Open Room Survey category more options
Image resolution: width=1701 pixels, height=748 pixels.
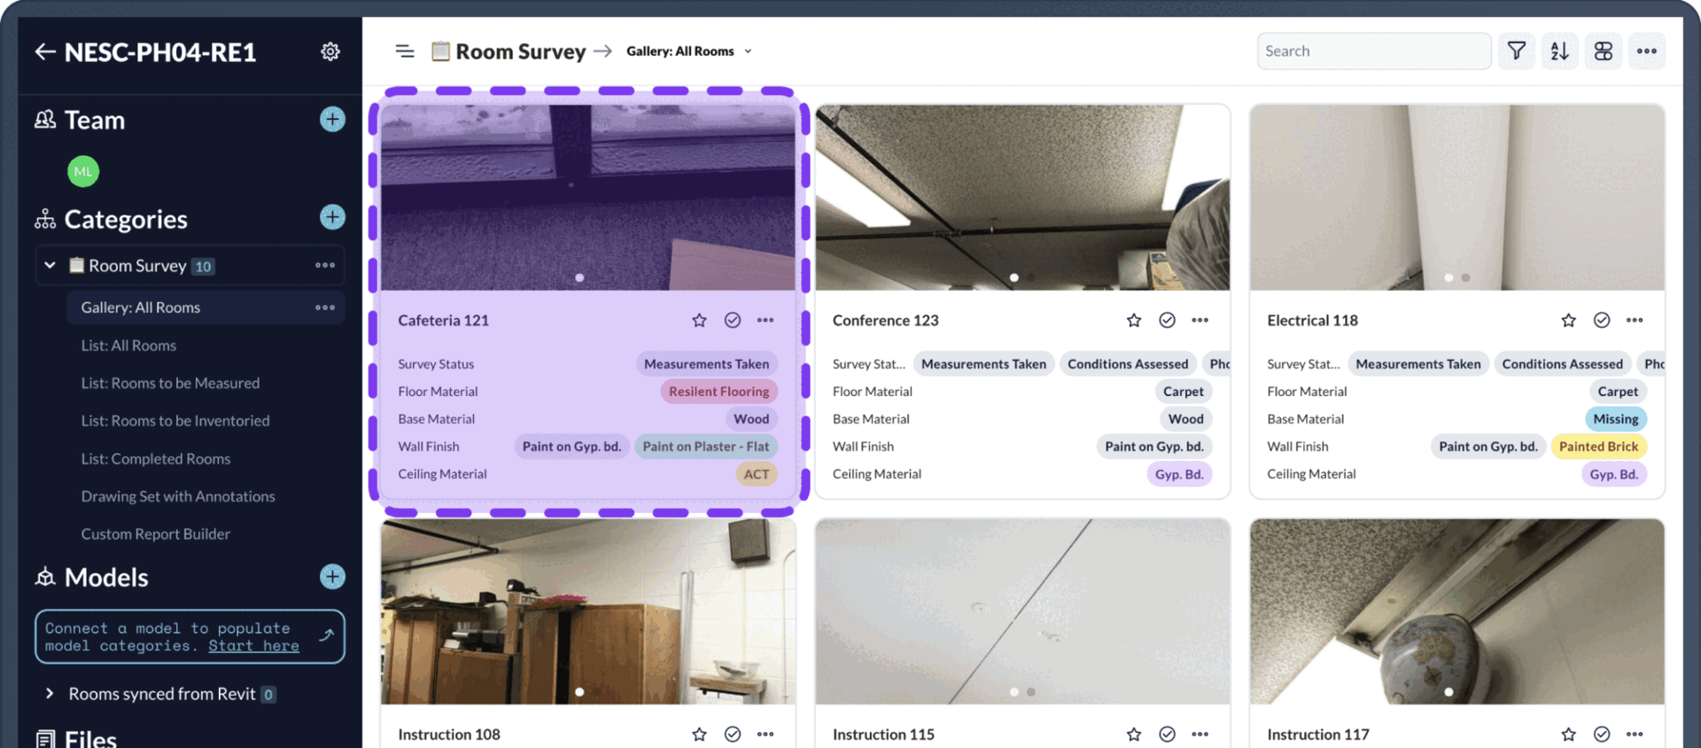[325, 265]
